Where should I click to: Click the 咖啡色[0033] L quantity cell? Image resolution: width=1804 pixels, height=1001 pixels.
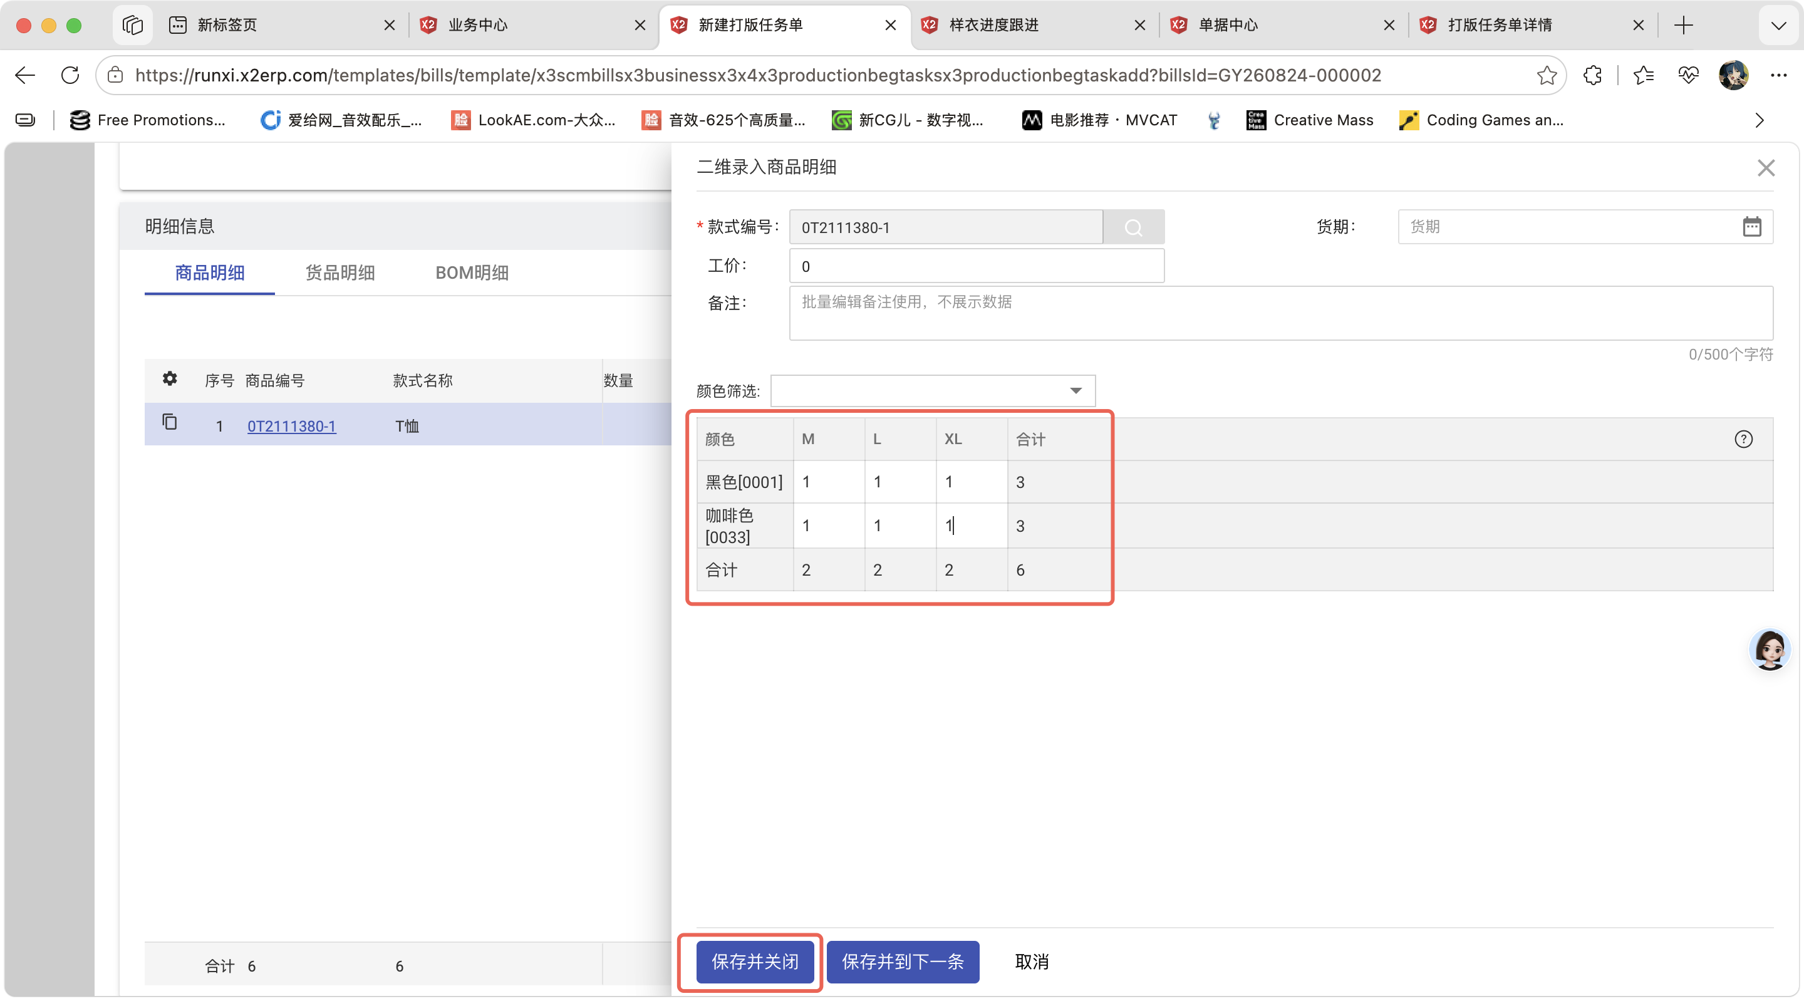pyautogui.click(x=900, y=526)
